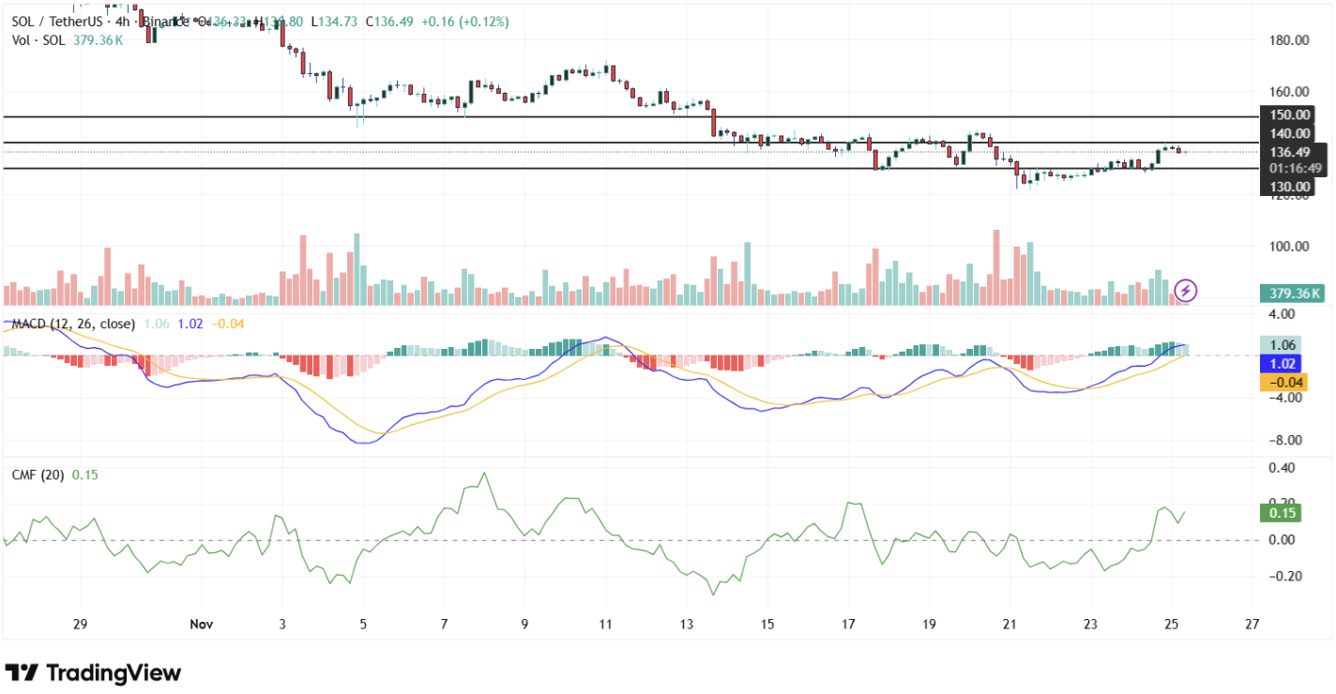Select the 130.00 horizontal line price tag
The width and height of the screenshot is (1336, 694).
coord(1289,186)
